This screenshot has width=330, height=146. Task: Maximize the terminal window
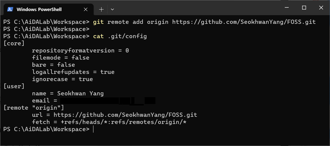pyautogui.click(x=304, y=8)
